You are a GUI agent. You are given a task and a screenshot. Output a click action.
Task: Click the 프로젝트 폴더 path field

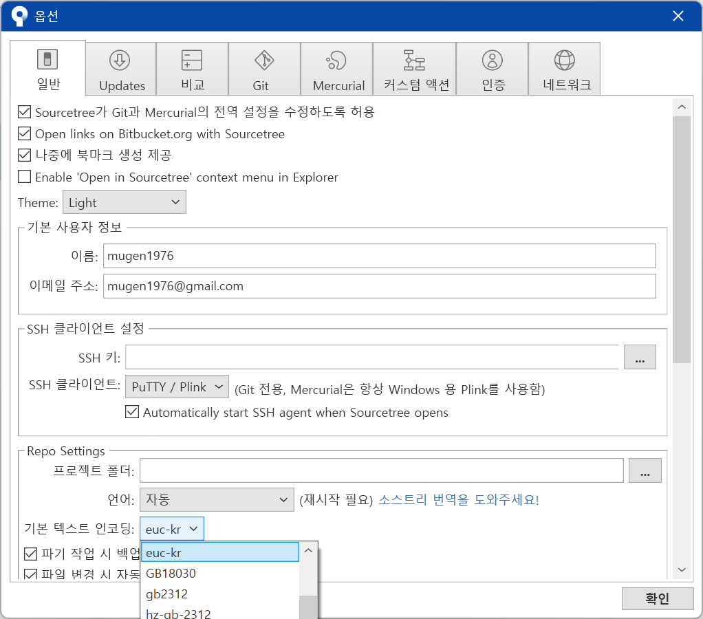[x=382, y=470]
